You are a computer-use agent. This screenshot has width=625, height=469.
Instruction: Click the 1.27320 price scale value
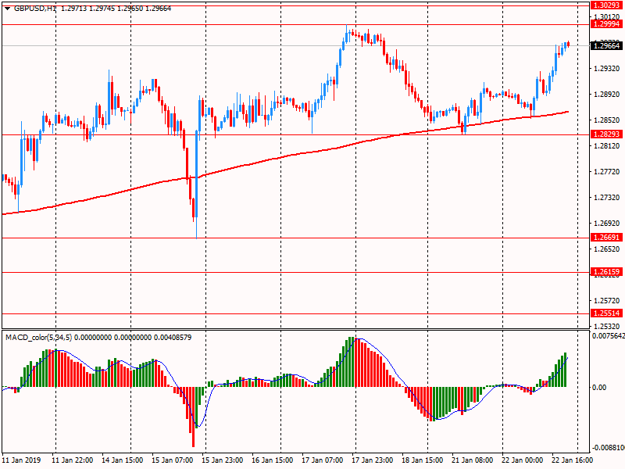pyautogui.click(x=607, y=198)
